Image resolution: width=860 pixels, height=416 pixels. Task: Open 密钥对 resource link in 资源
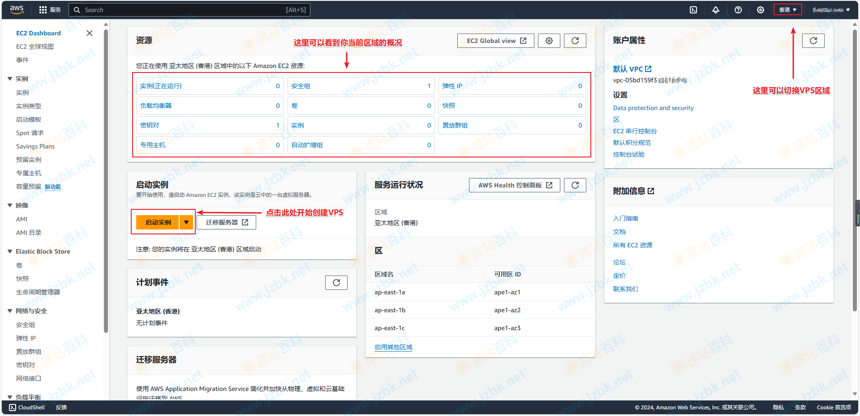tap(150, 125)
